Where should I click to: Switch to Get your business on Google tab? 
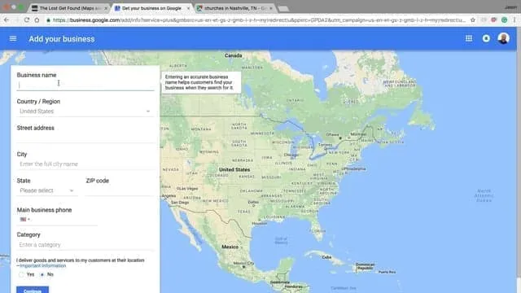coord(152,8)
